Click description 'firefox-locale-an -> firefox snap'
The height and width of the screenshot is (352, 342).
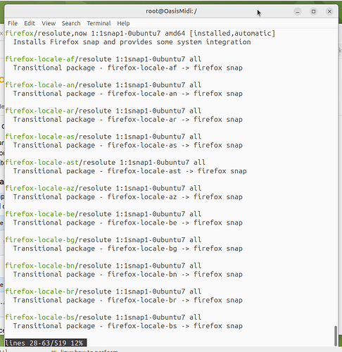point(175,94)
